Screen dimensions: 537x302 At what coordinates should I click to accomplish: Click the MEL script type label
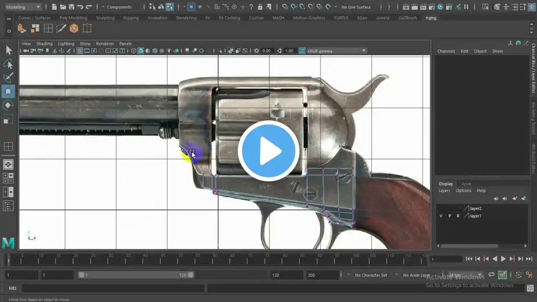pyautogui.click(x=13, y=288)
